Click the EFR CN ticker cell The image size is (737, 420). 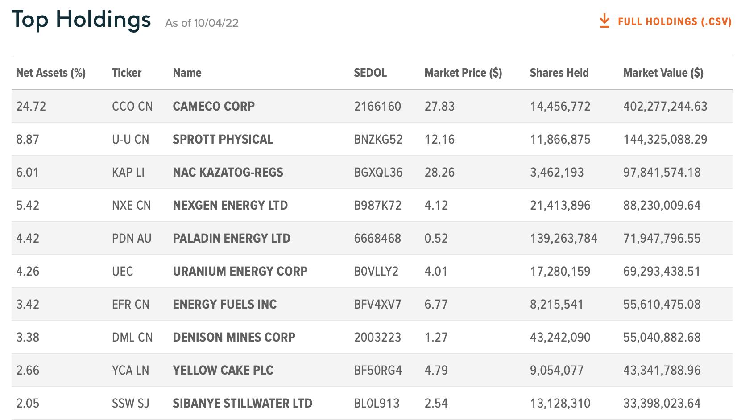[131, 304]
